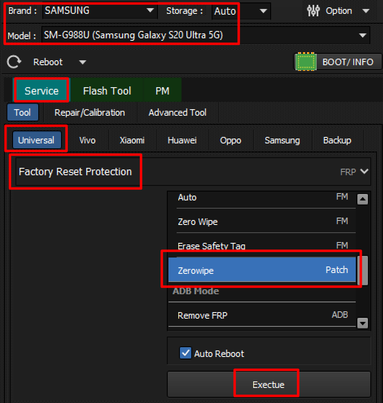Click the green chip BOOT/INFO icon
Image resolution: width=383 pixels, height=403 pixels.
coord(306,62)
